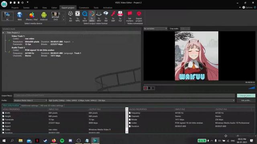Click the VSDC Video Editor taskbar icon
Image resolution: width=257 pixels, height=144 pixels.
[95, 140]
